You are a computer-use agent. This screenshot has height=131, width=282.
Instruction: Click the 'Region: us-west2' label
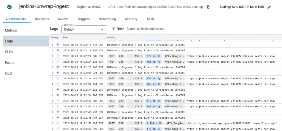pyautogui.click(x=88, y=7)
